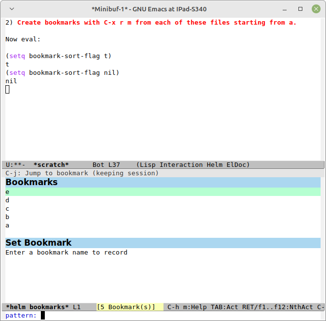Choose 'Enter a bookmark name to record'

[x=163, y=253]
